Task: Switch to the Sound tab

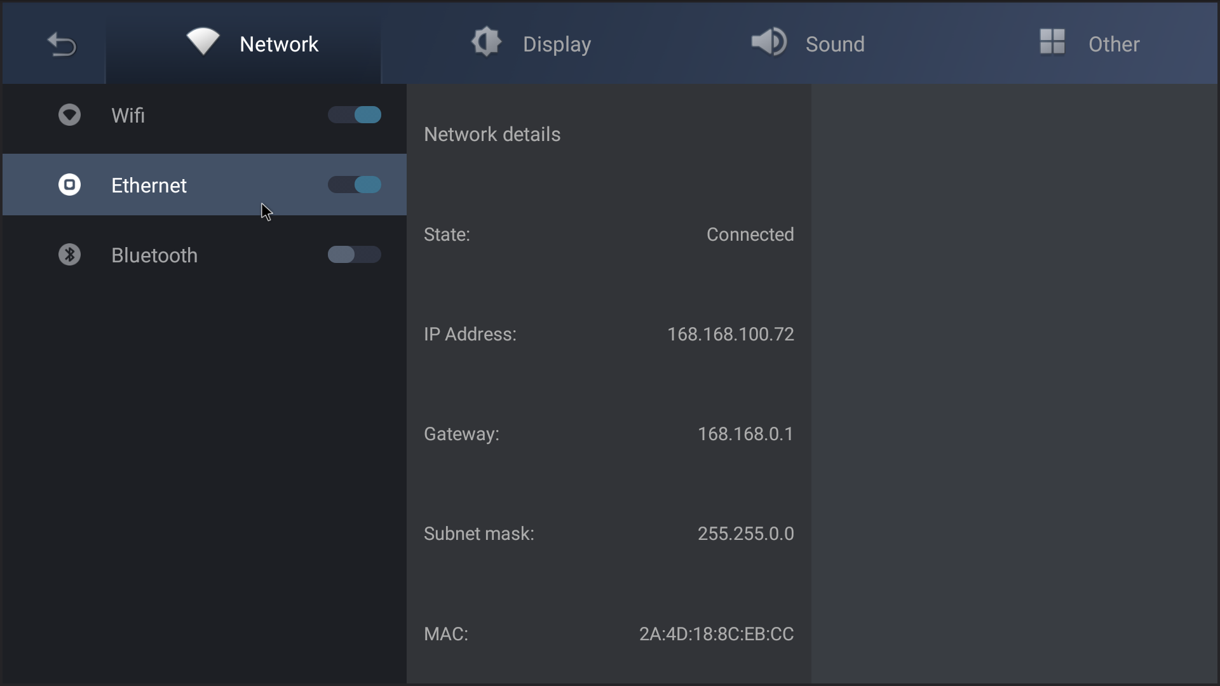Action: [808, 43]
